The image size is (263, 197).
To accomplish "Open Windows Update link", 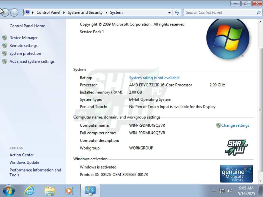I will tap(24, 162).
